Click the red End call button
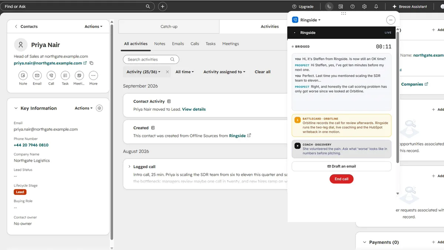Viewport: 444px width, 250px height. [x=342, y=179]
